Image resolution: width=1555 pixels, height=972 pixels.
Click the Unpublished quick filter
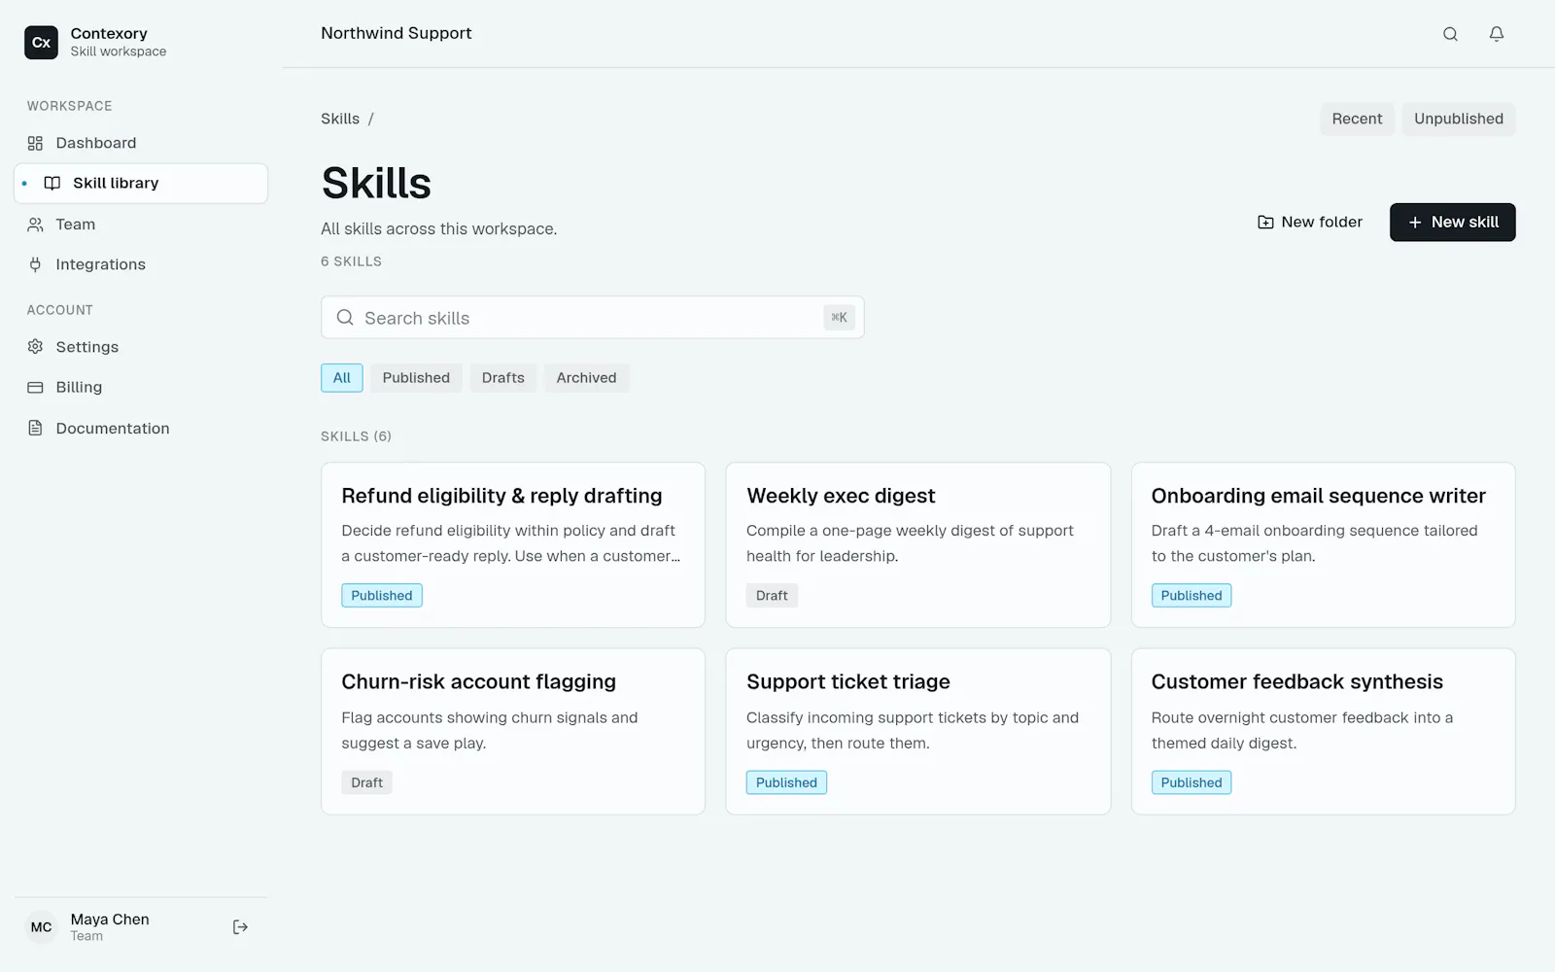pos(1459,119)
